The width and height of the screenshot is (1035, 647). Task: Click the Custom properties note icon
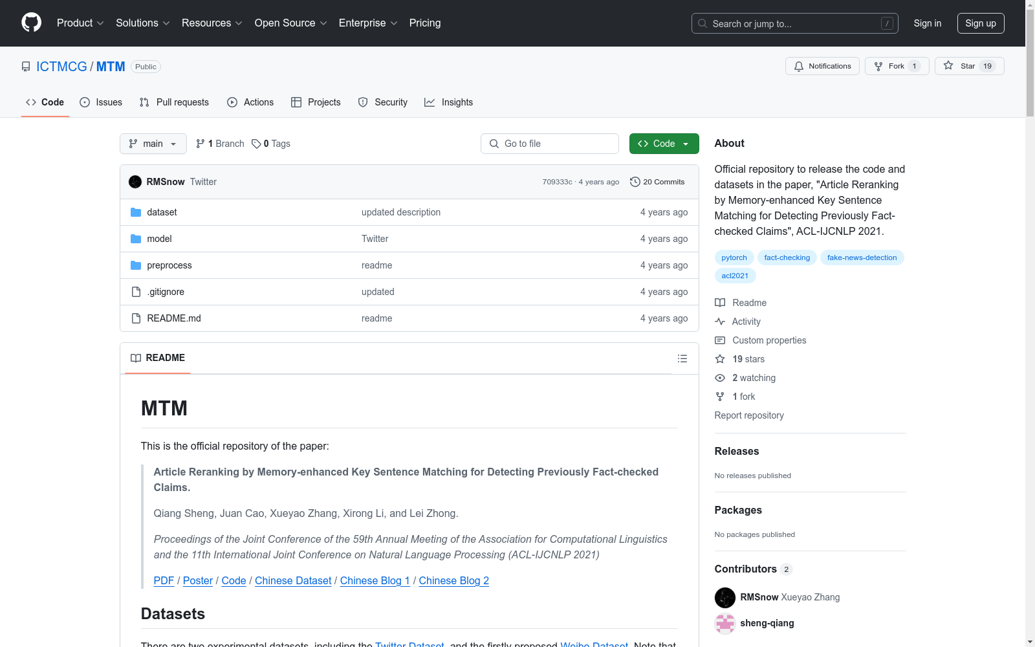[720, 340]
